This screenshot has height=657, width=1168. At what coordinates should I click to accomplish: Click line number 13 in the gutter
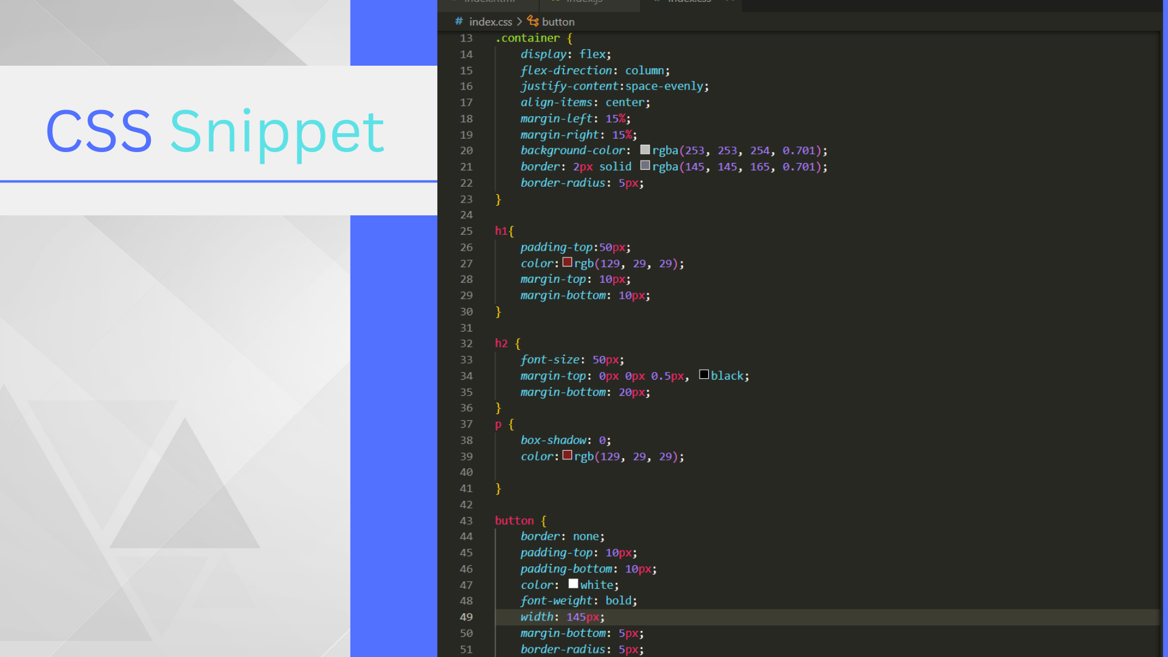click(466, 38)
